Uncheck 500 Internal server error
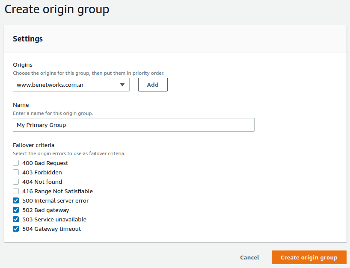This screenshot has height=268, width=350. point(16,200)
